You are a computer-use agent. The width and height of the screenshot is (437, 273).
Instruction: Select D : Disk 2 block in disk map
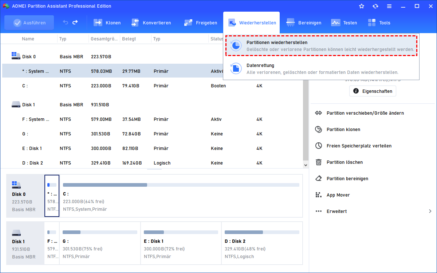(262, 243)
